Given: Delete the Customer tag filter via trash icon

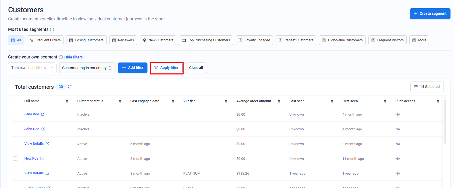Looking at the screenshot, I should click(x=110, y=68).
